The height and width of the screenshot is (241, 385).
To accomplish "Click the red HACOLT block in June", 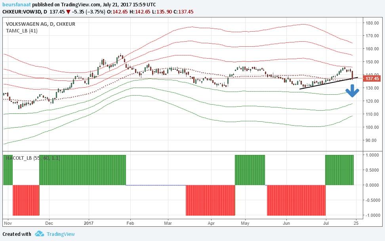I will 296,200.
